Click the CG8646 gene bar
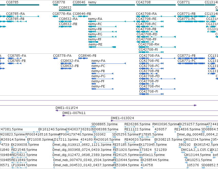 (x=80, y=5)
